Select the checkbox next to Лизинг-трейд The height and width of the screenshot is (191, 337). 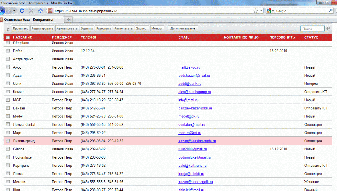coord(8,141)
